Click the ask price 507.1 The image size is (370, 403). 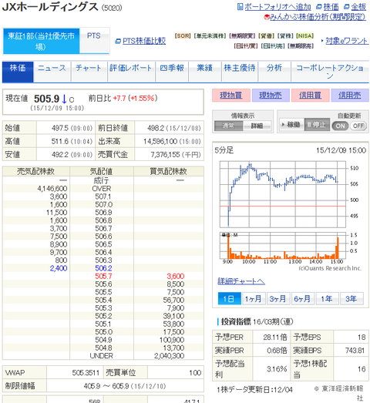(x=103, y=196)
